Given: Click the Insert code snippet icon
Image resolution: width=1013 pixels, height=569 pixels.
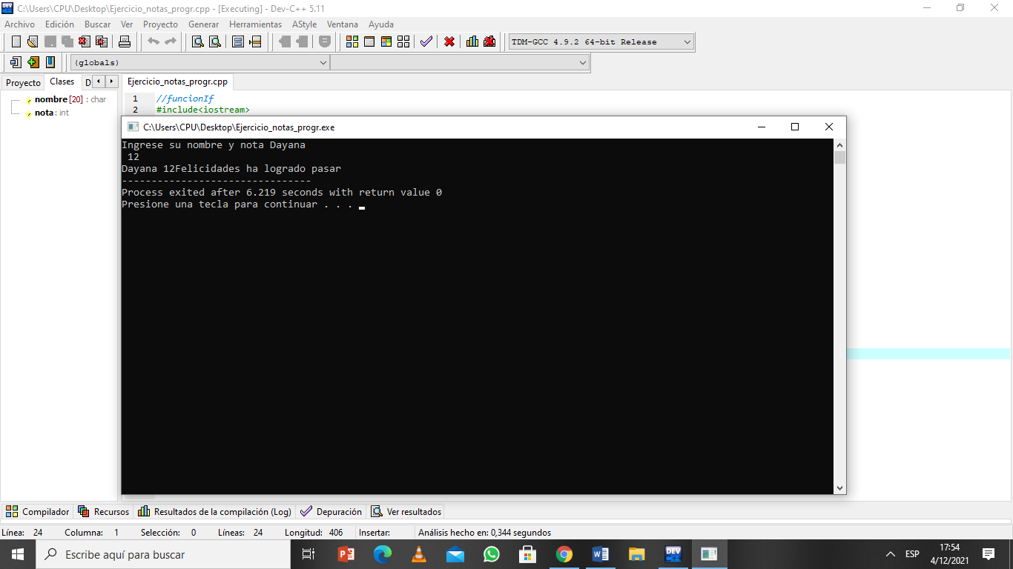Looking at the screenshot, I should tap(16, 62).
